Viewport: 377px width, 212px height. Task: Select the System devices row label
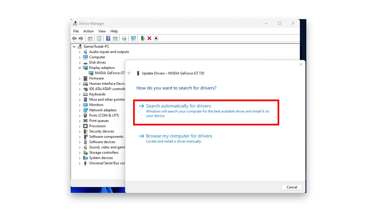click(x=101, y=158)
